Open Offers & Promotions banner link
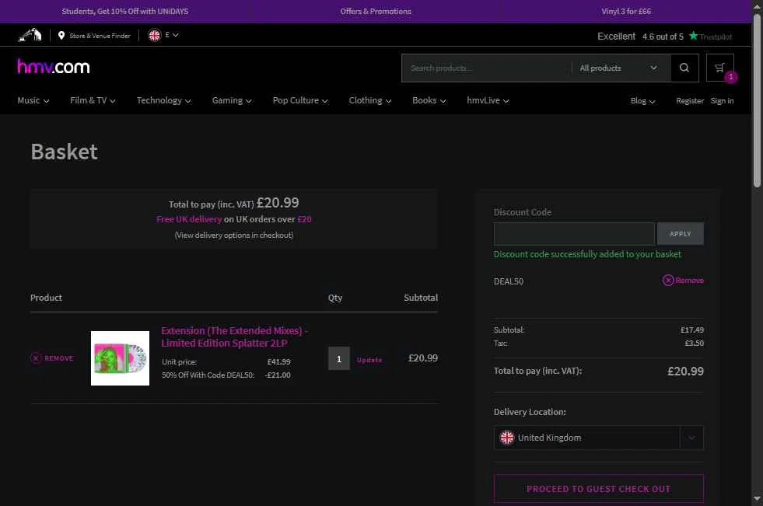Viewport: 763px width, 506px height. (376, 11)
